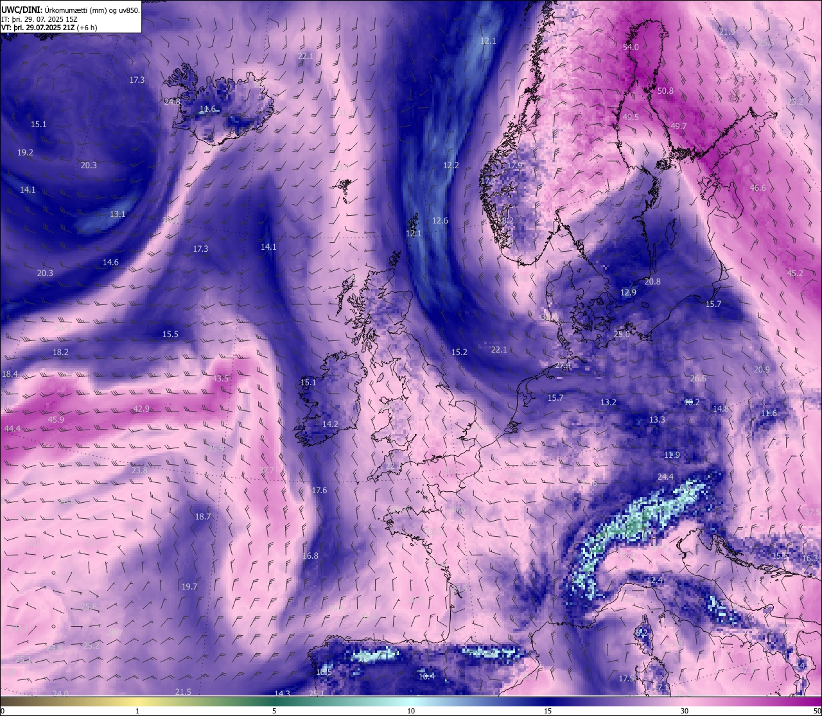Click the 18.7 value on the map
822x716 pixels.
click(x=203, y=517)
